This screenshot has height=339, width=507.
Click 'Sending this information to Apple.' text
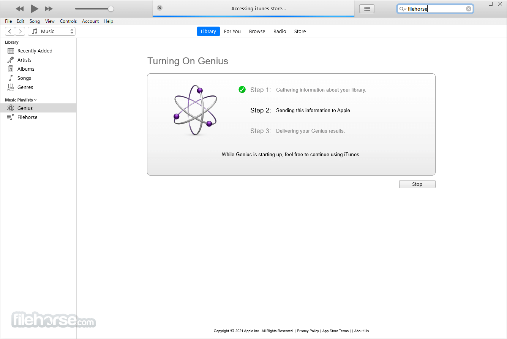pyautogui.click(x=314, y=111)
